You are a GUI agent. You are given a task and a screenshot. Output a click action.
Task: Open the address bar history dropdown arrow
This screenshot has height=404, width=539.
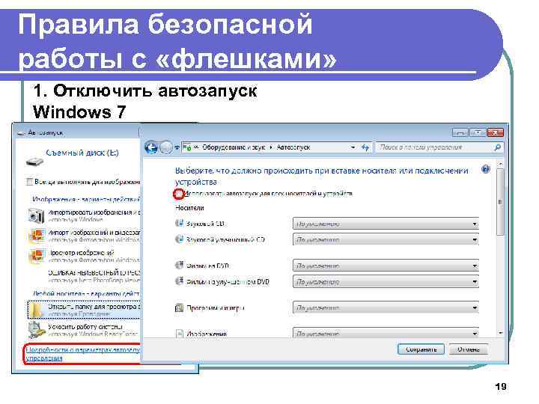pos(353,147)
